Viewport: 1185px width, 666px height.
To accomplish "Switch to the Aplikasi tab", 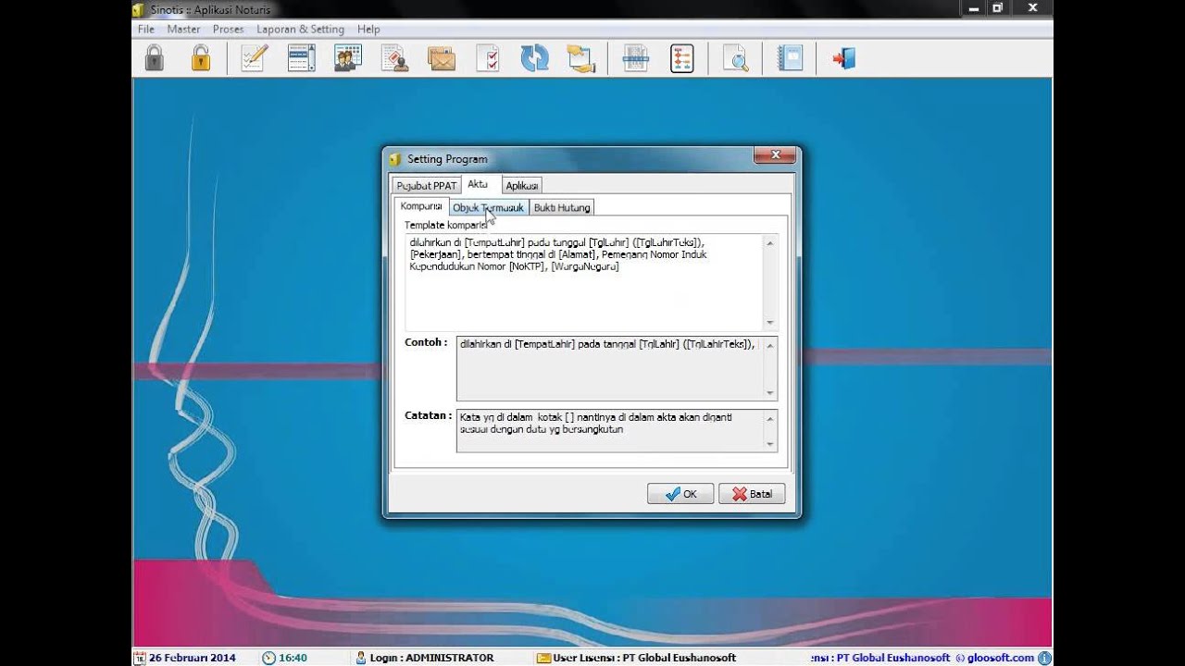I will point(522,185).
